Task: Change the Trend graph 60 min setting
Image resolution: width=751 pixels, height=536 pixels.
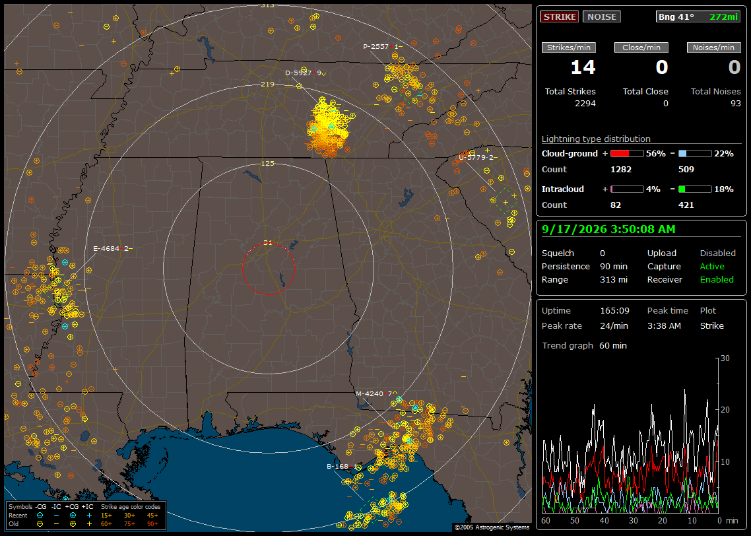Action: pyautogui.click(x=613, y=345)
